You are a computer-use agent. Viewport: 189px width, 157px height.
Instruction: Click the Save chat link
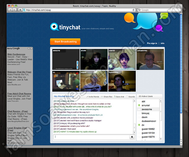coord(120,97)
